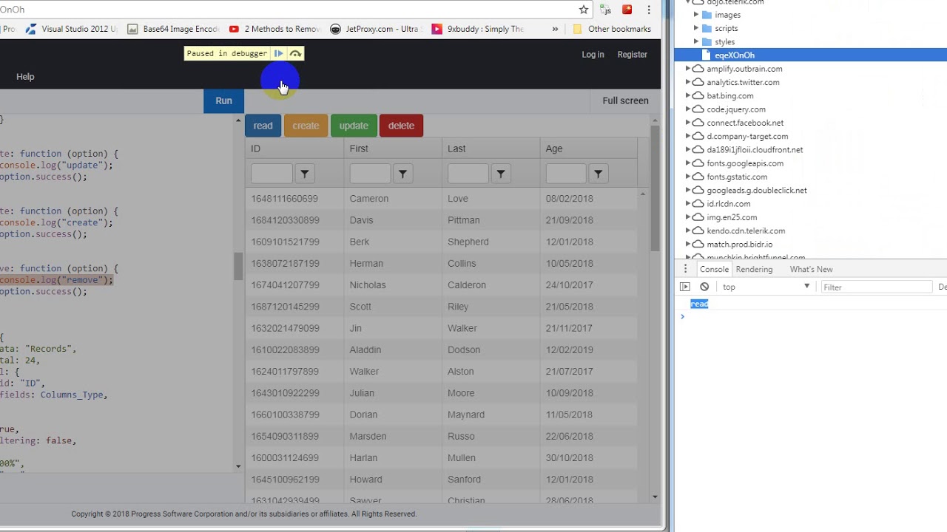Viewport: 947px width, 532px height.
Task: Click ID column filter input
Action: pyautogui.click(x=272, y=174)
